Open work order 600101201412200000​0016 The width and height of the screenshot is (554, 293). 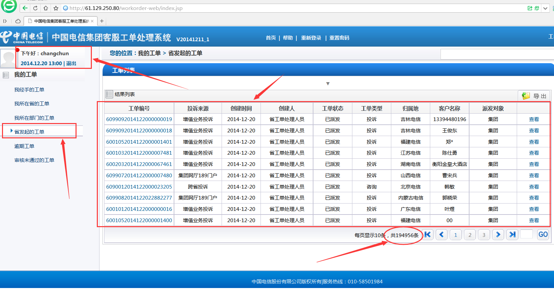tap(139, 209)
